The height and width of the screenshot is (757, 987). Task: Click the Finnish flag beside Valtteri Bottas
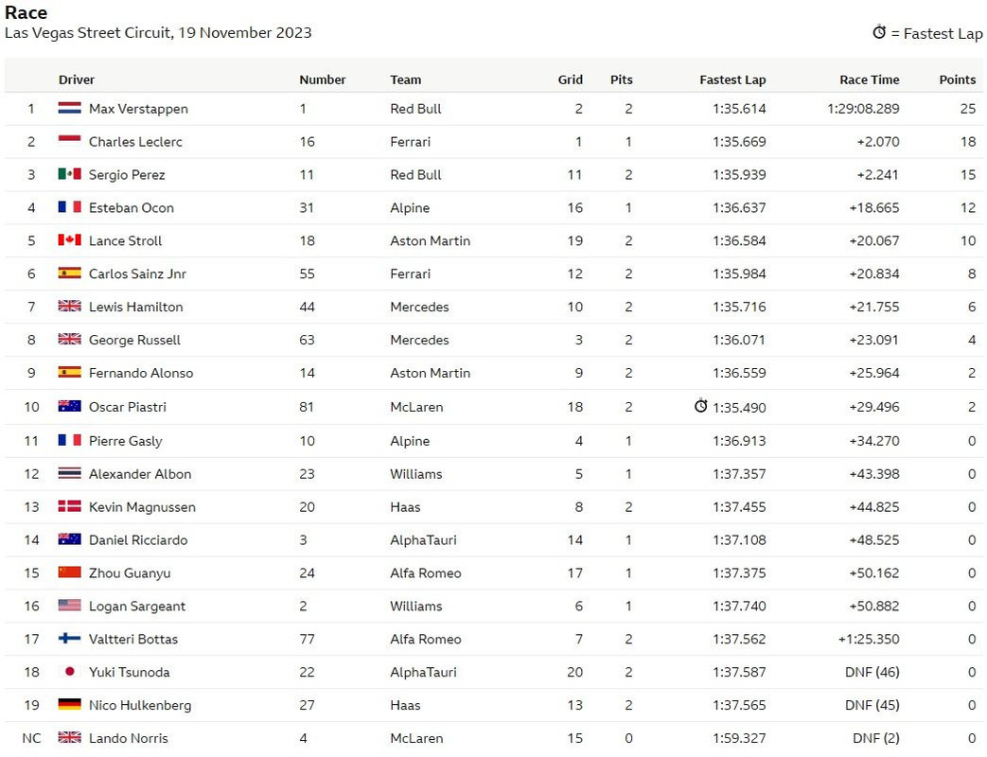pos(69,638)
